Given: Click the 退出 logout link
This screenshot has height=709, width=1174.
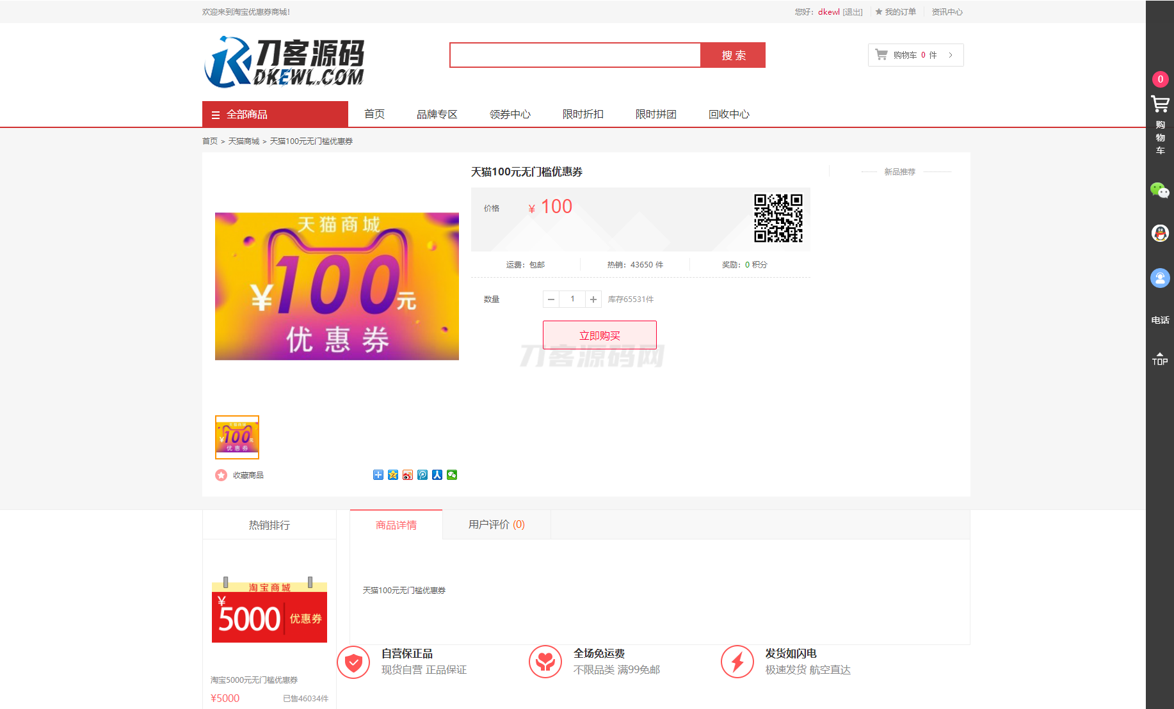Looking at the screenshot, I should (853, 12).
